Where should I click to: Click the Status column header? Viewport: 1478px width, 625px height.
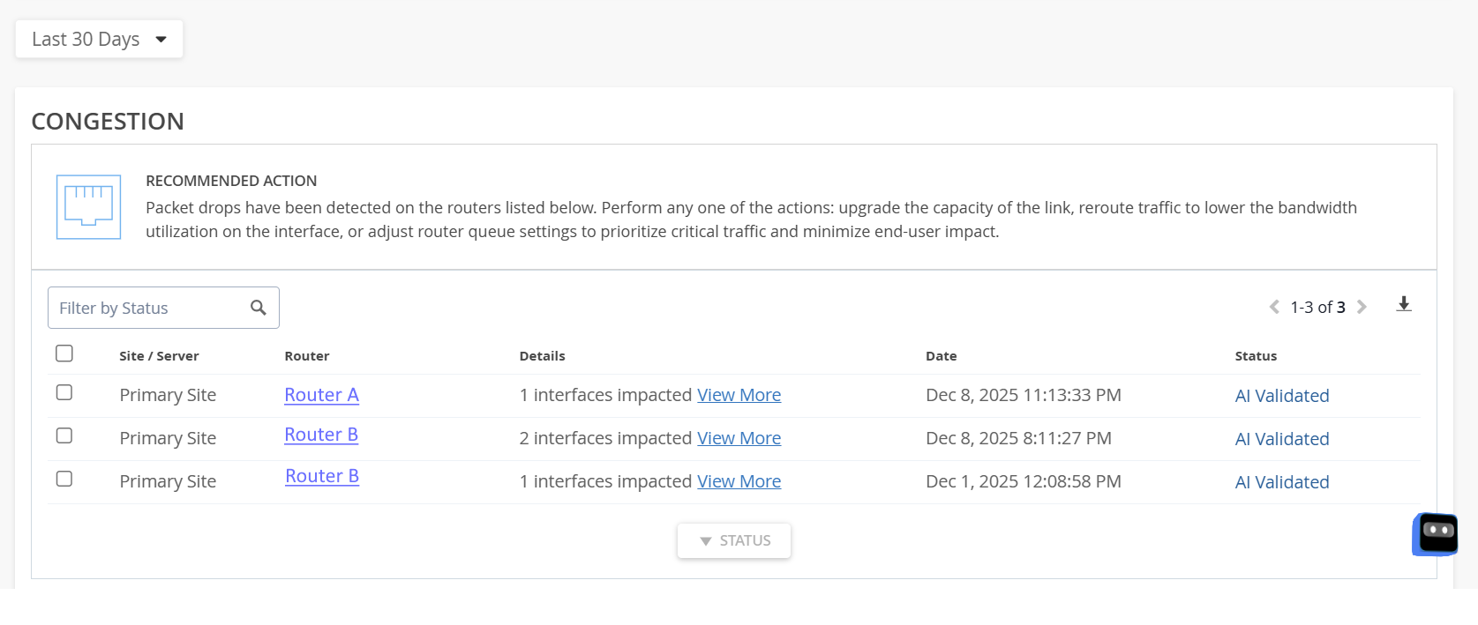pyautogui.click(x=1256, y=356)
